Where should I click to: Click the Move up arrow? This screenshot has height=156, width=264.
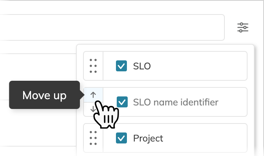[x=93, y=95]
